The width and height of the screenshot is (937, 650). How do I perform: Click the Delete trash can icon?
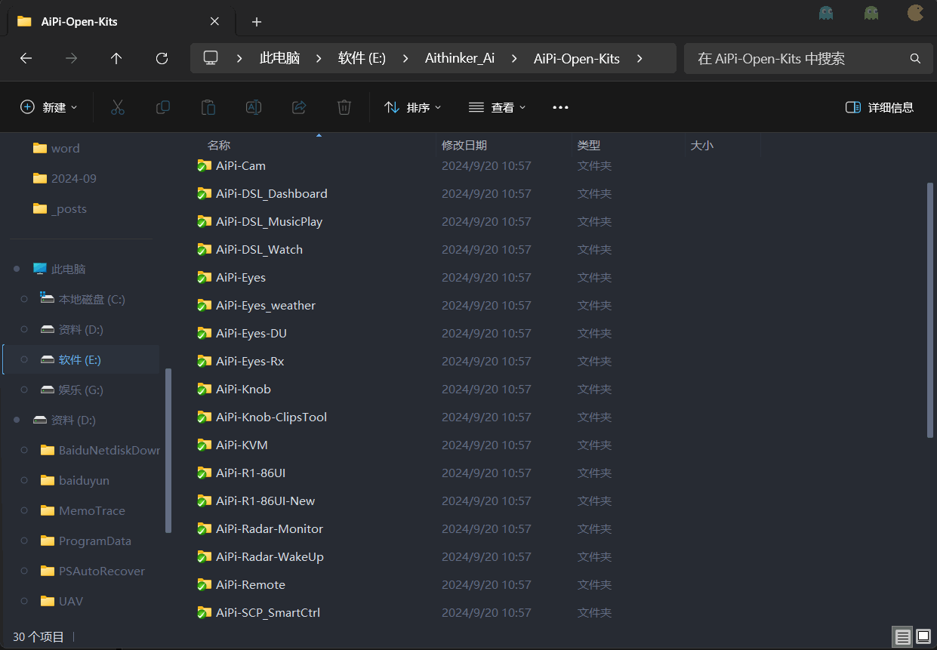tap(344, 107)
